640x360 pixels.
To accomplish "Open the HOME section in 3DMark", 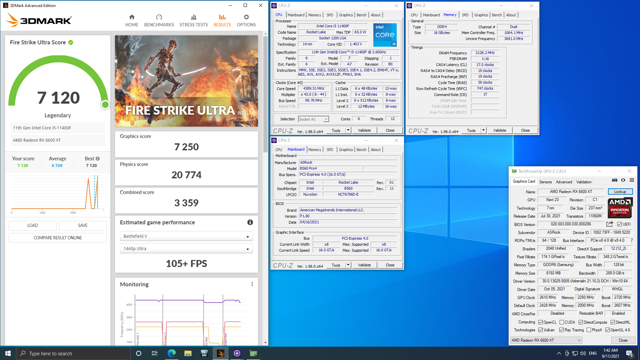I will pos(132,21).
